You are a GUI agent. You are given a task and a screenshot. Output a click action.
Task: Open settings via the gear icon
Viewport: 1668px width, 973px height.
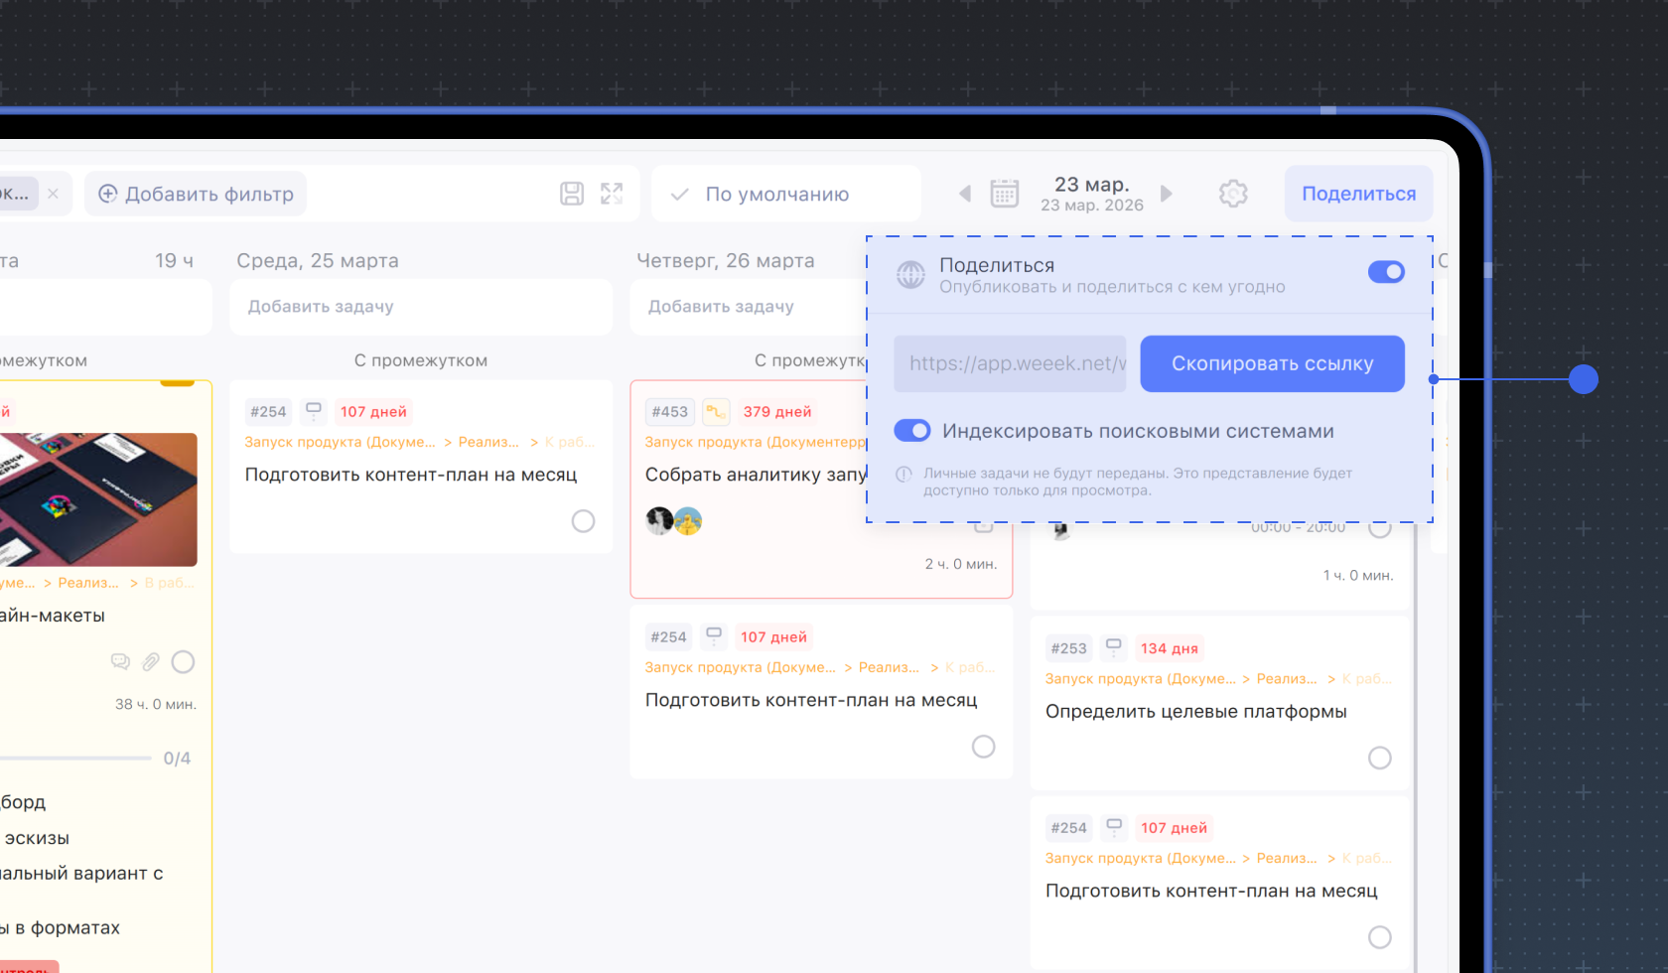[1233, 194]
